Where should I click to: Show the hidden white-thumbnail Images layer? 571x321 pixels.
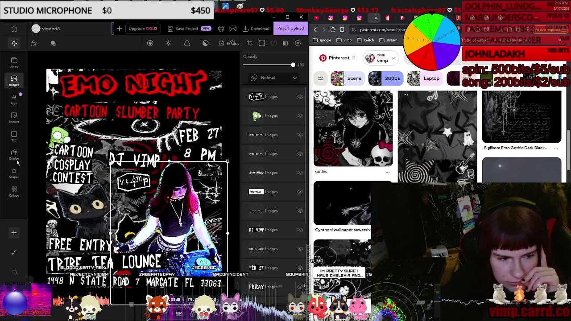[x=300, y=192]
